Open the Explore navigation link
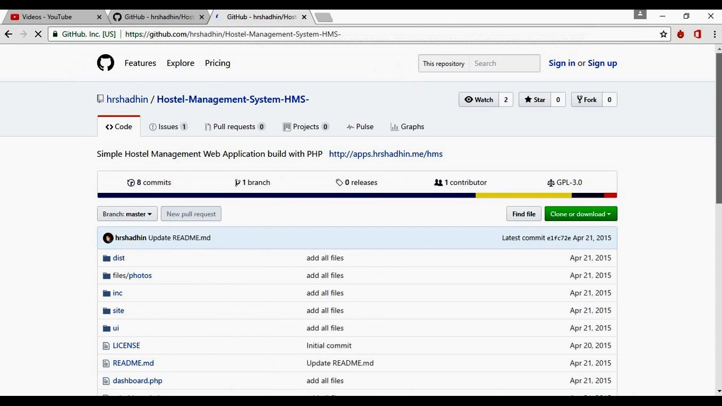 click(180, 63)
